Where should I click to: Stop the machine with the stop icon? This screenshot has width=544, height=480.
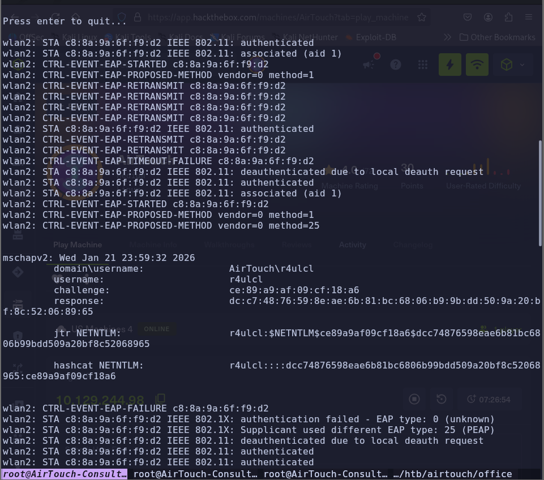(414, 400)
